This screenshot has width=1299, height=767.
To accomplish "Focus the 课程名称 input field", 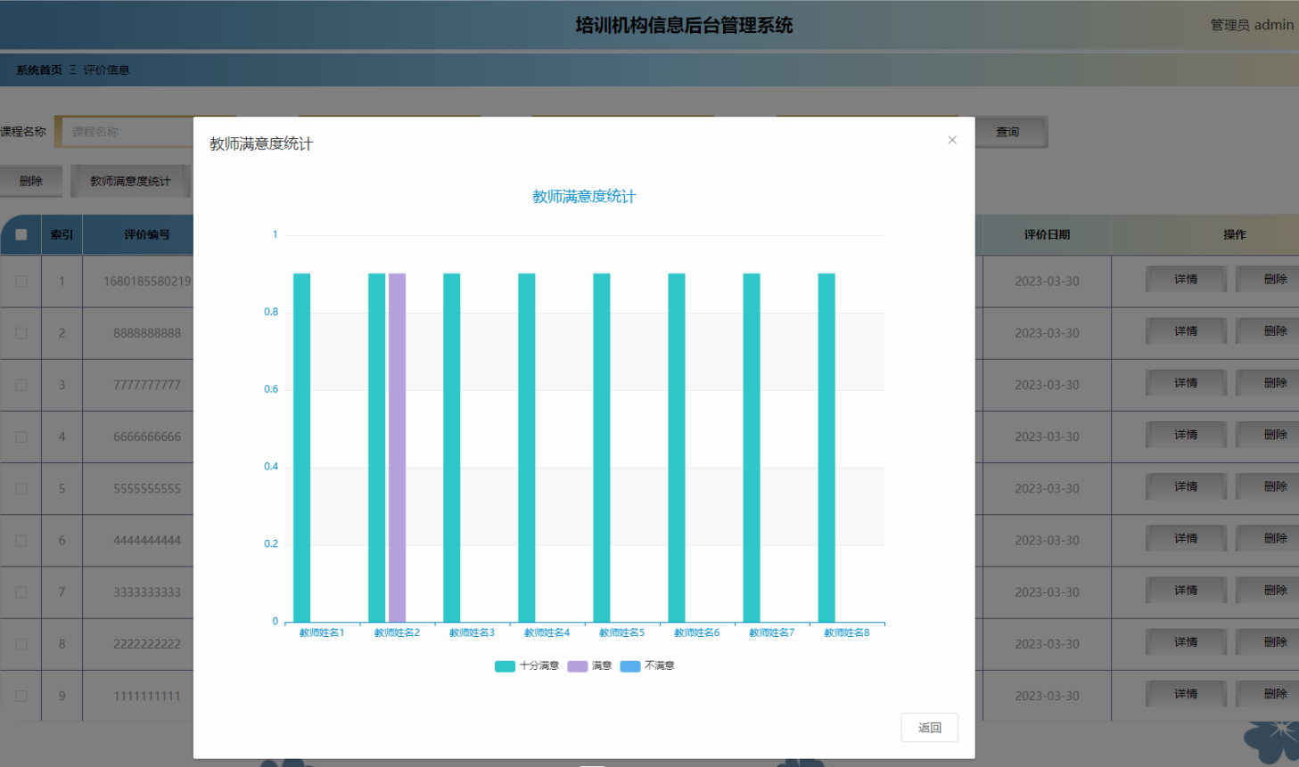I will click(x=125, y=132).
